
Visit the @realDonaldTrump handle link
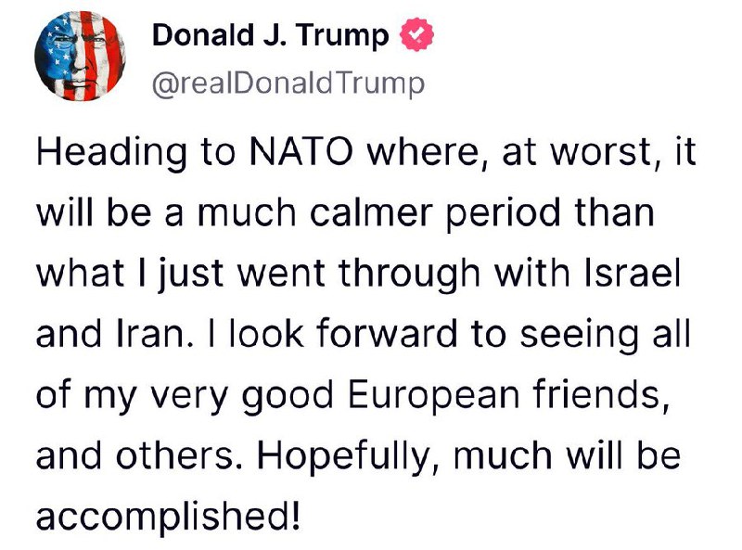click(288, 84)
